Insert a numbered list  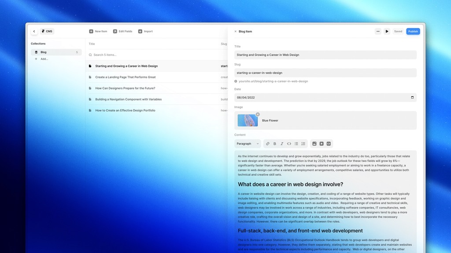tap(303, 144)
